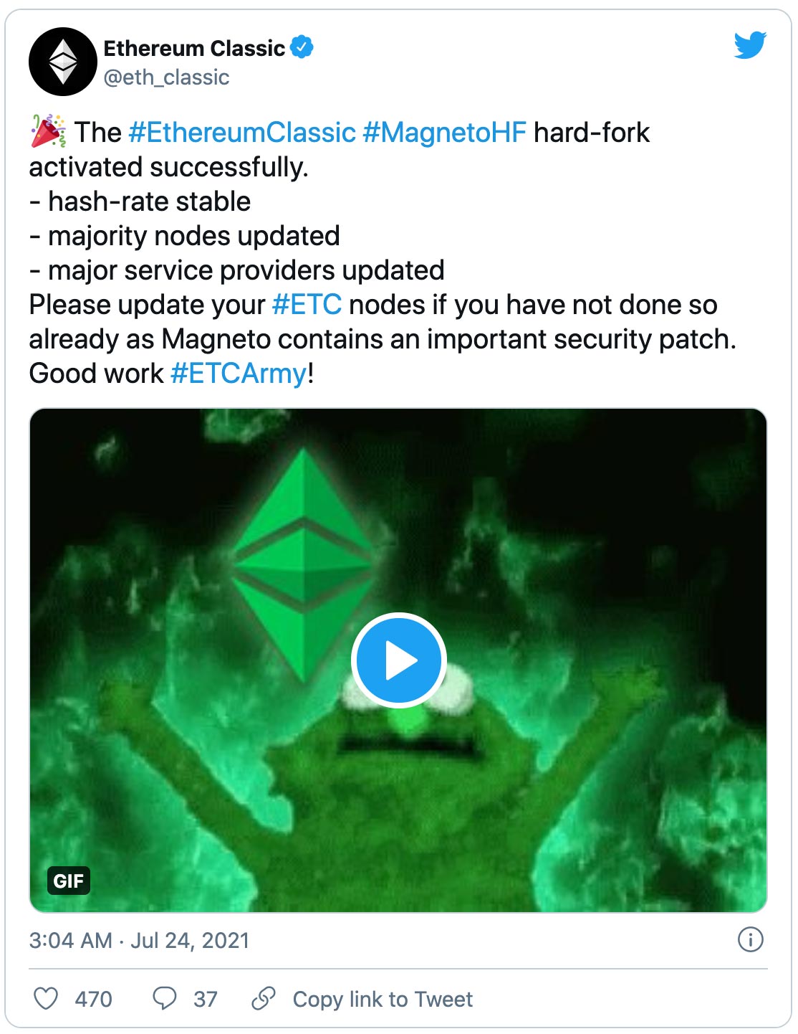Open the #ETCArmy hashtag
Viewport: 798px width, 1034px height.
pyautogui.click(x=239, y=374)
